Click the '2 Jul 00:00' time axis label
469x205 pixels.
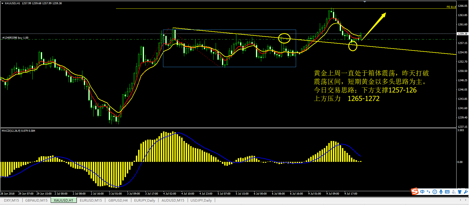tap(61, 194)
